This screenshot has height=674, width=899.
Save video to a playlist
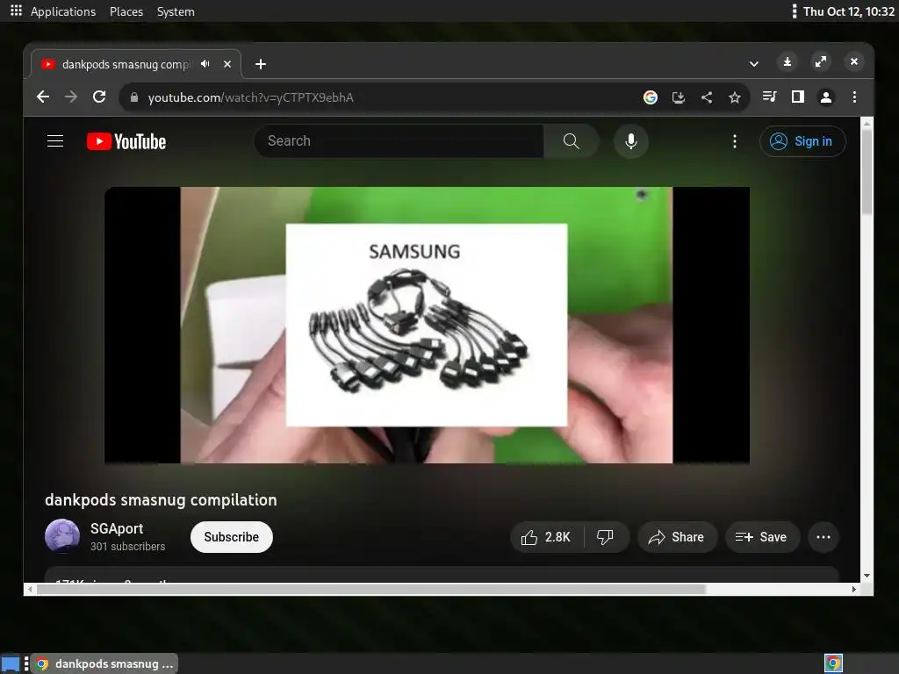coord(761,537)
